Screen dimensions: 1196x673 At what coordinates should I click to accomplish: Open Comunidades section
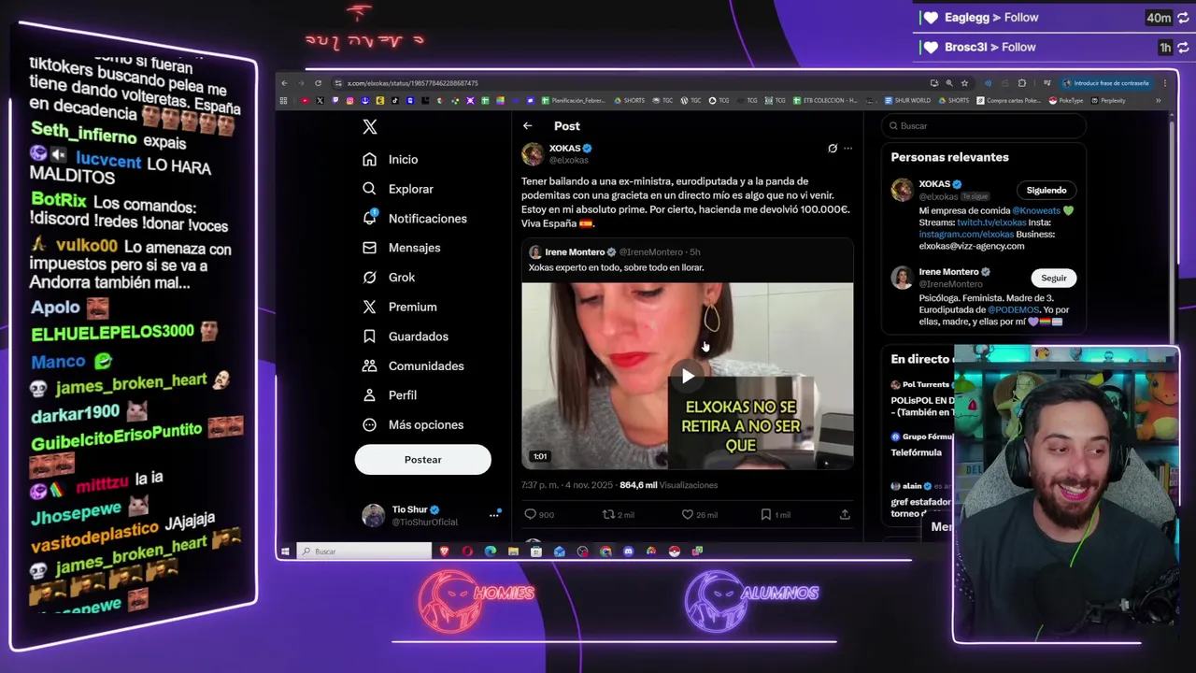[x=413, y=365]
